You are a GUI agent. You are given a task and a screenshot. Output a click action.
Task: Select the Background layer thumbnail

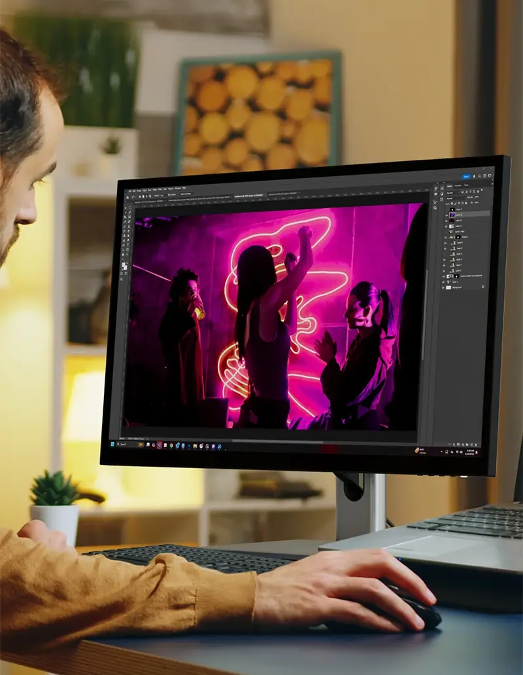click(448, 287)
